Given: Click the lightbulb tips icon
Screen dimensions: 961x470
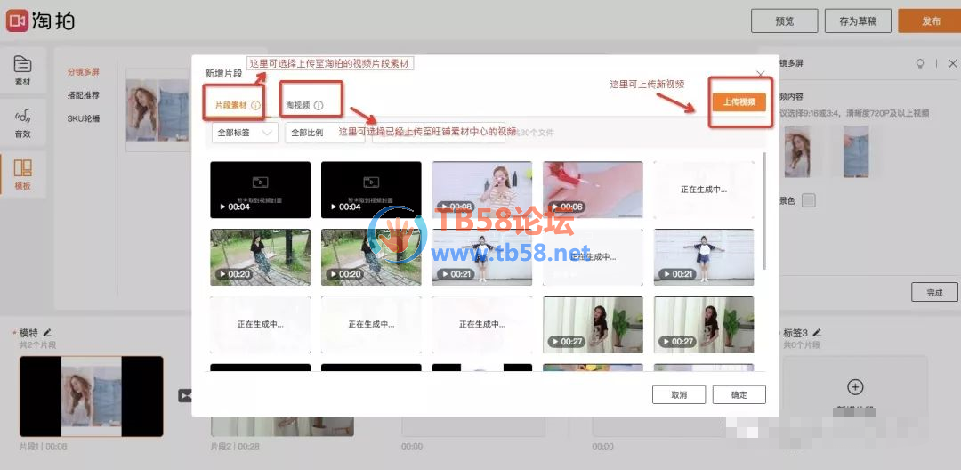Looking at the screenshot, I should pyautogui.click(x=920, y=64).
